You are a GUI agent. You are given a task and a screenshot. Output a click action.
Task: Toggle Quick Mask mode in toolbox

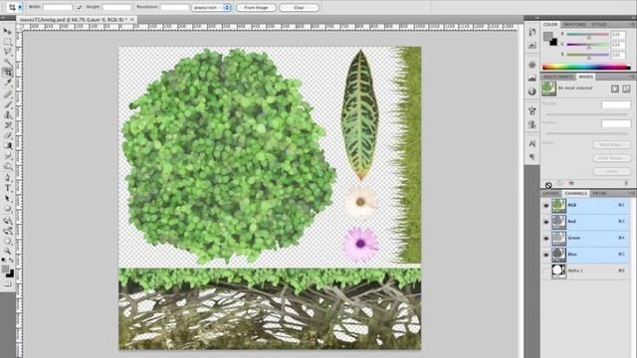[x=7, y=284]
